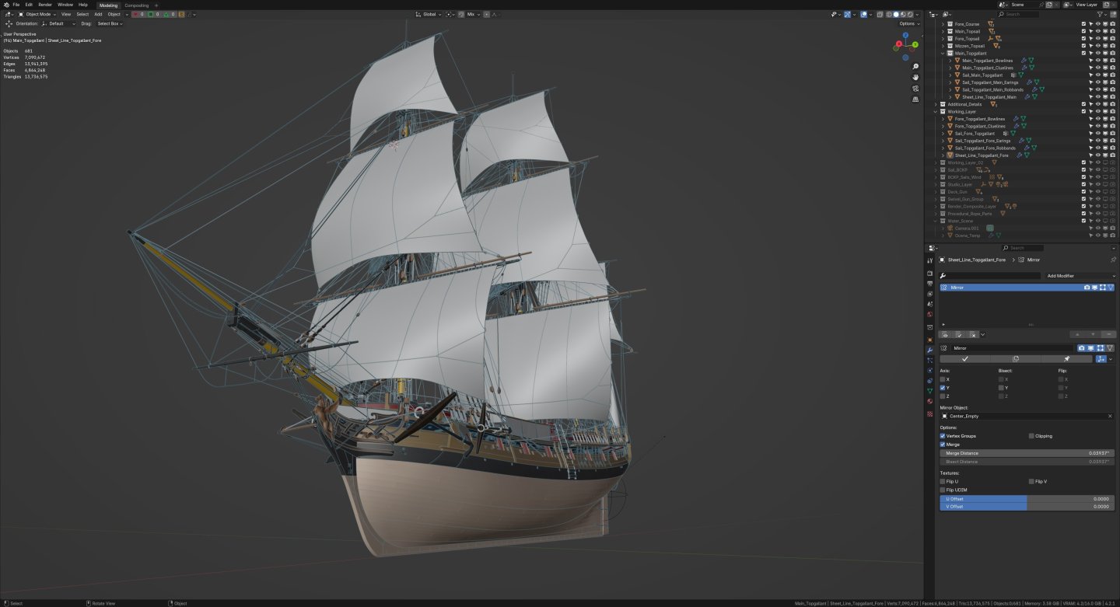Open the Render properties tab
This screenshot has width=1120, height=607.
coord(929,274)
